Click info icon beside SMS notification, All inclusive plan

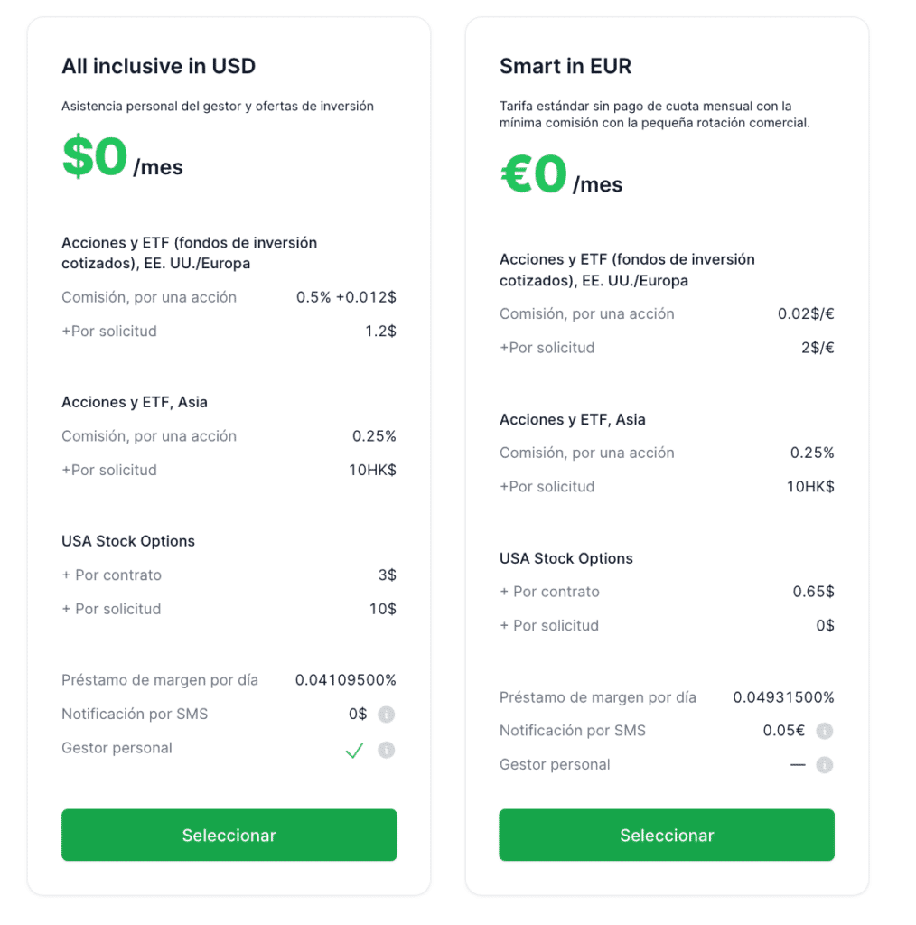pyautogui.click(x=386, y=715)
